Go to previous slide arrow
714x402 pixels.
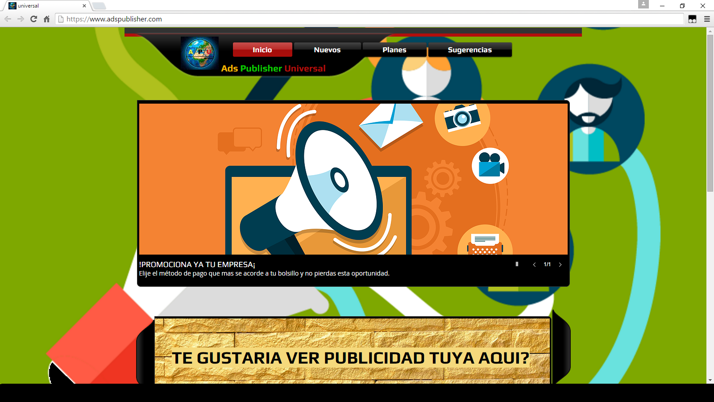click(x=534, y=264)
